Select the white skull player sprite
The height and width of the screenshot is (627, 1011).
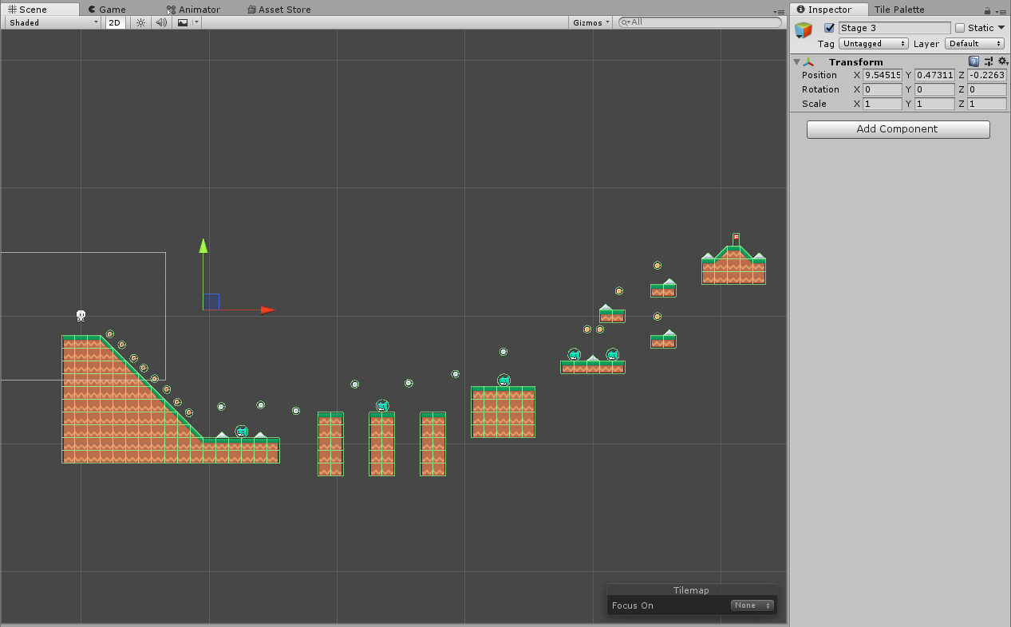coord(81,316)
